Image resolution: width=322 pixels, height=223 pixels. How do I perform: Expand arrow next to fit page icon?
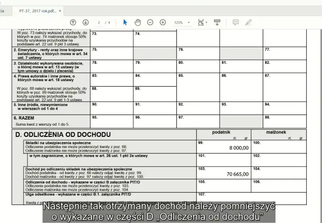tap(206, 23)
